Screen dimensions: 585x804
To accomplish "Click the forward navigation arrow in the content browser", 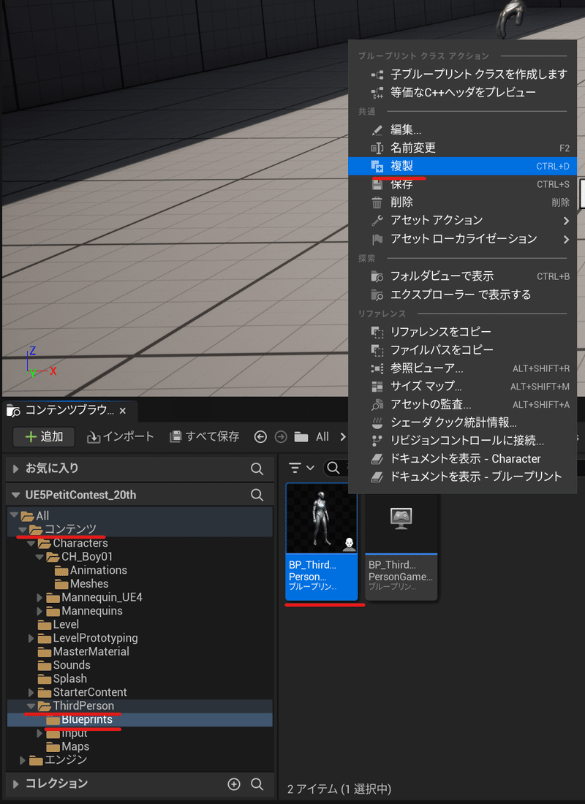I will click(280, 436).
